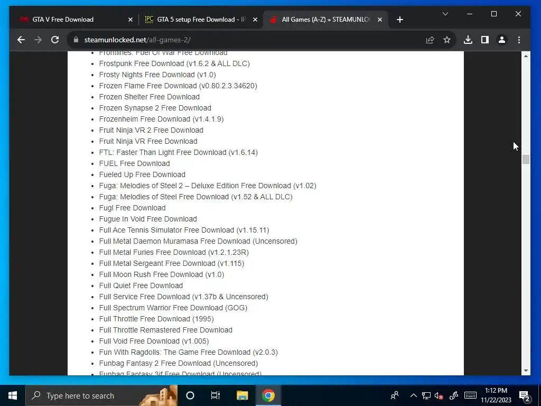This screenshot has height=406, width=541.
Task: Open FUEL Free Download link
Action: tap(135, 163)
